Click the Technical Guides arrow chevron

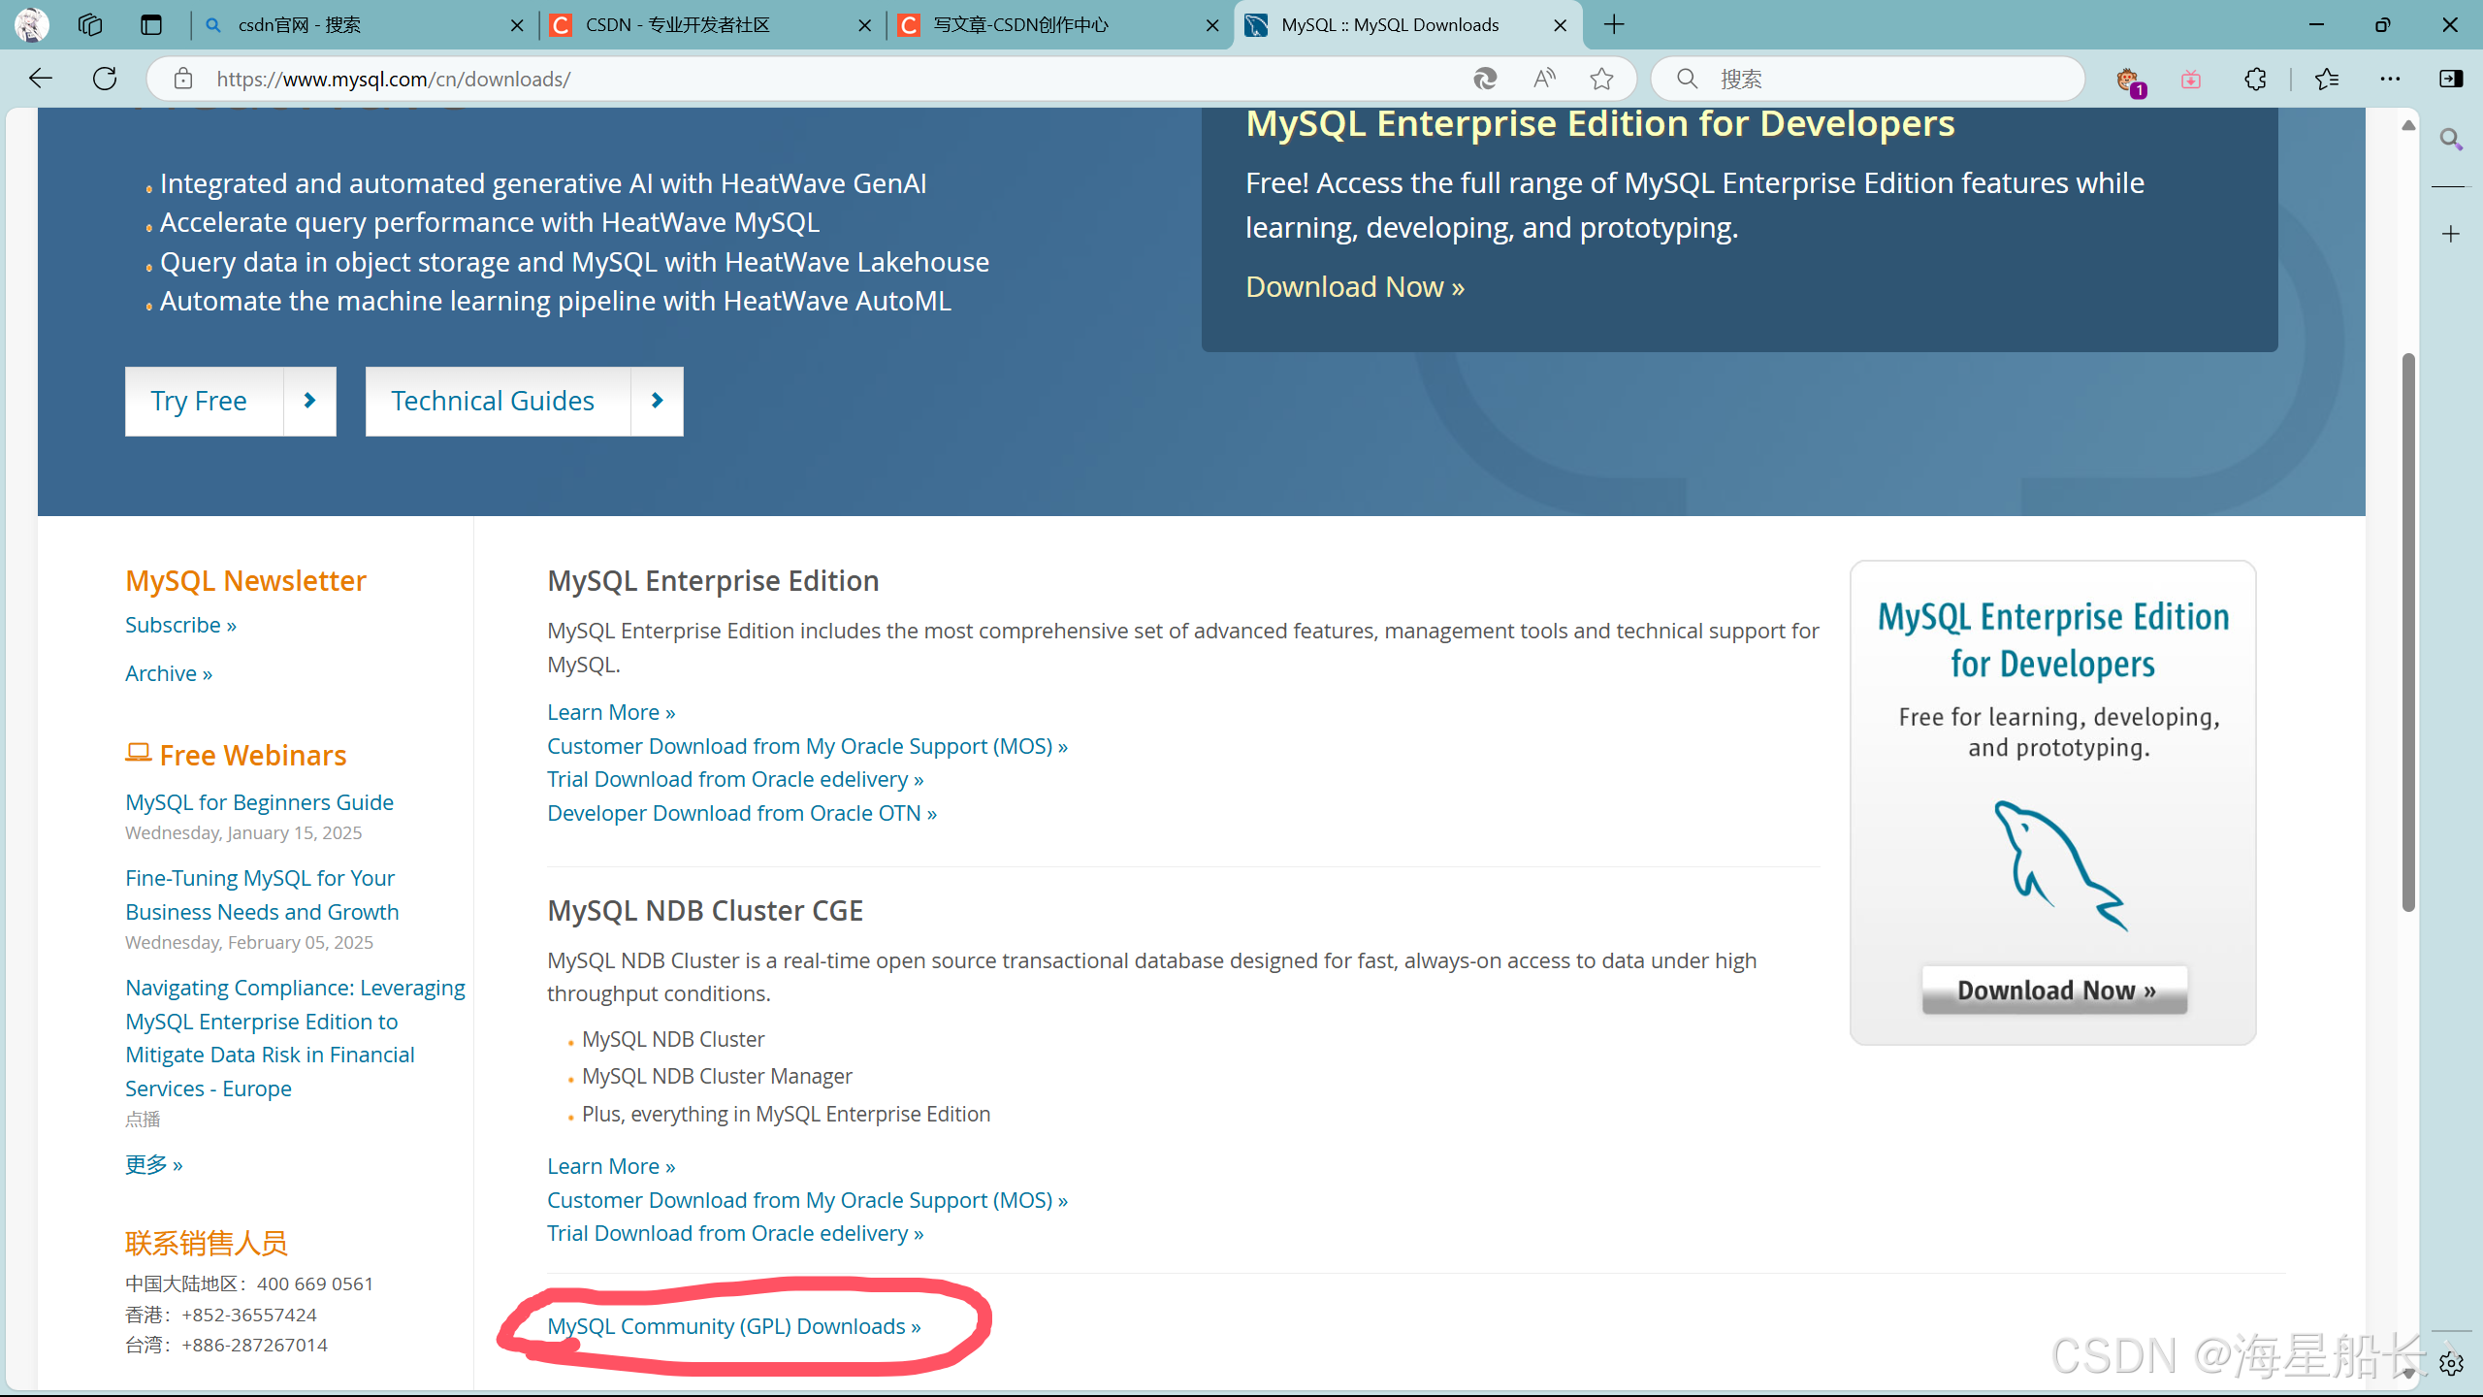point(657,401)
